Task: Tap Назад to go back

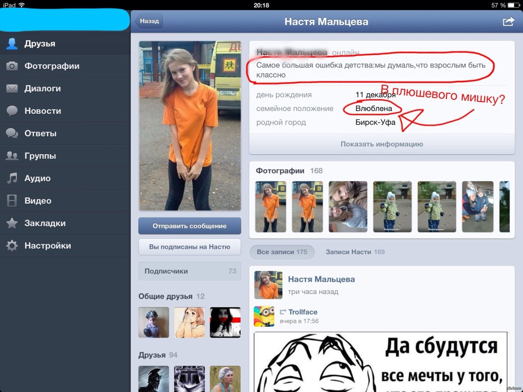Action: (148, 20)
